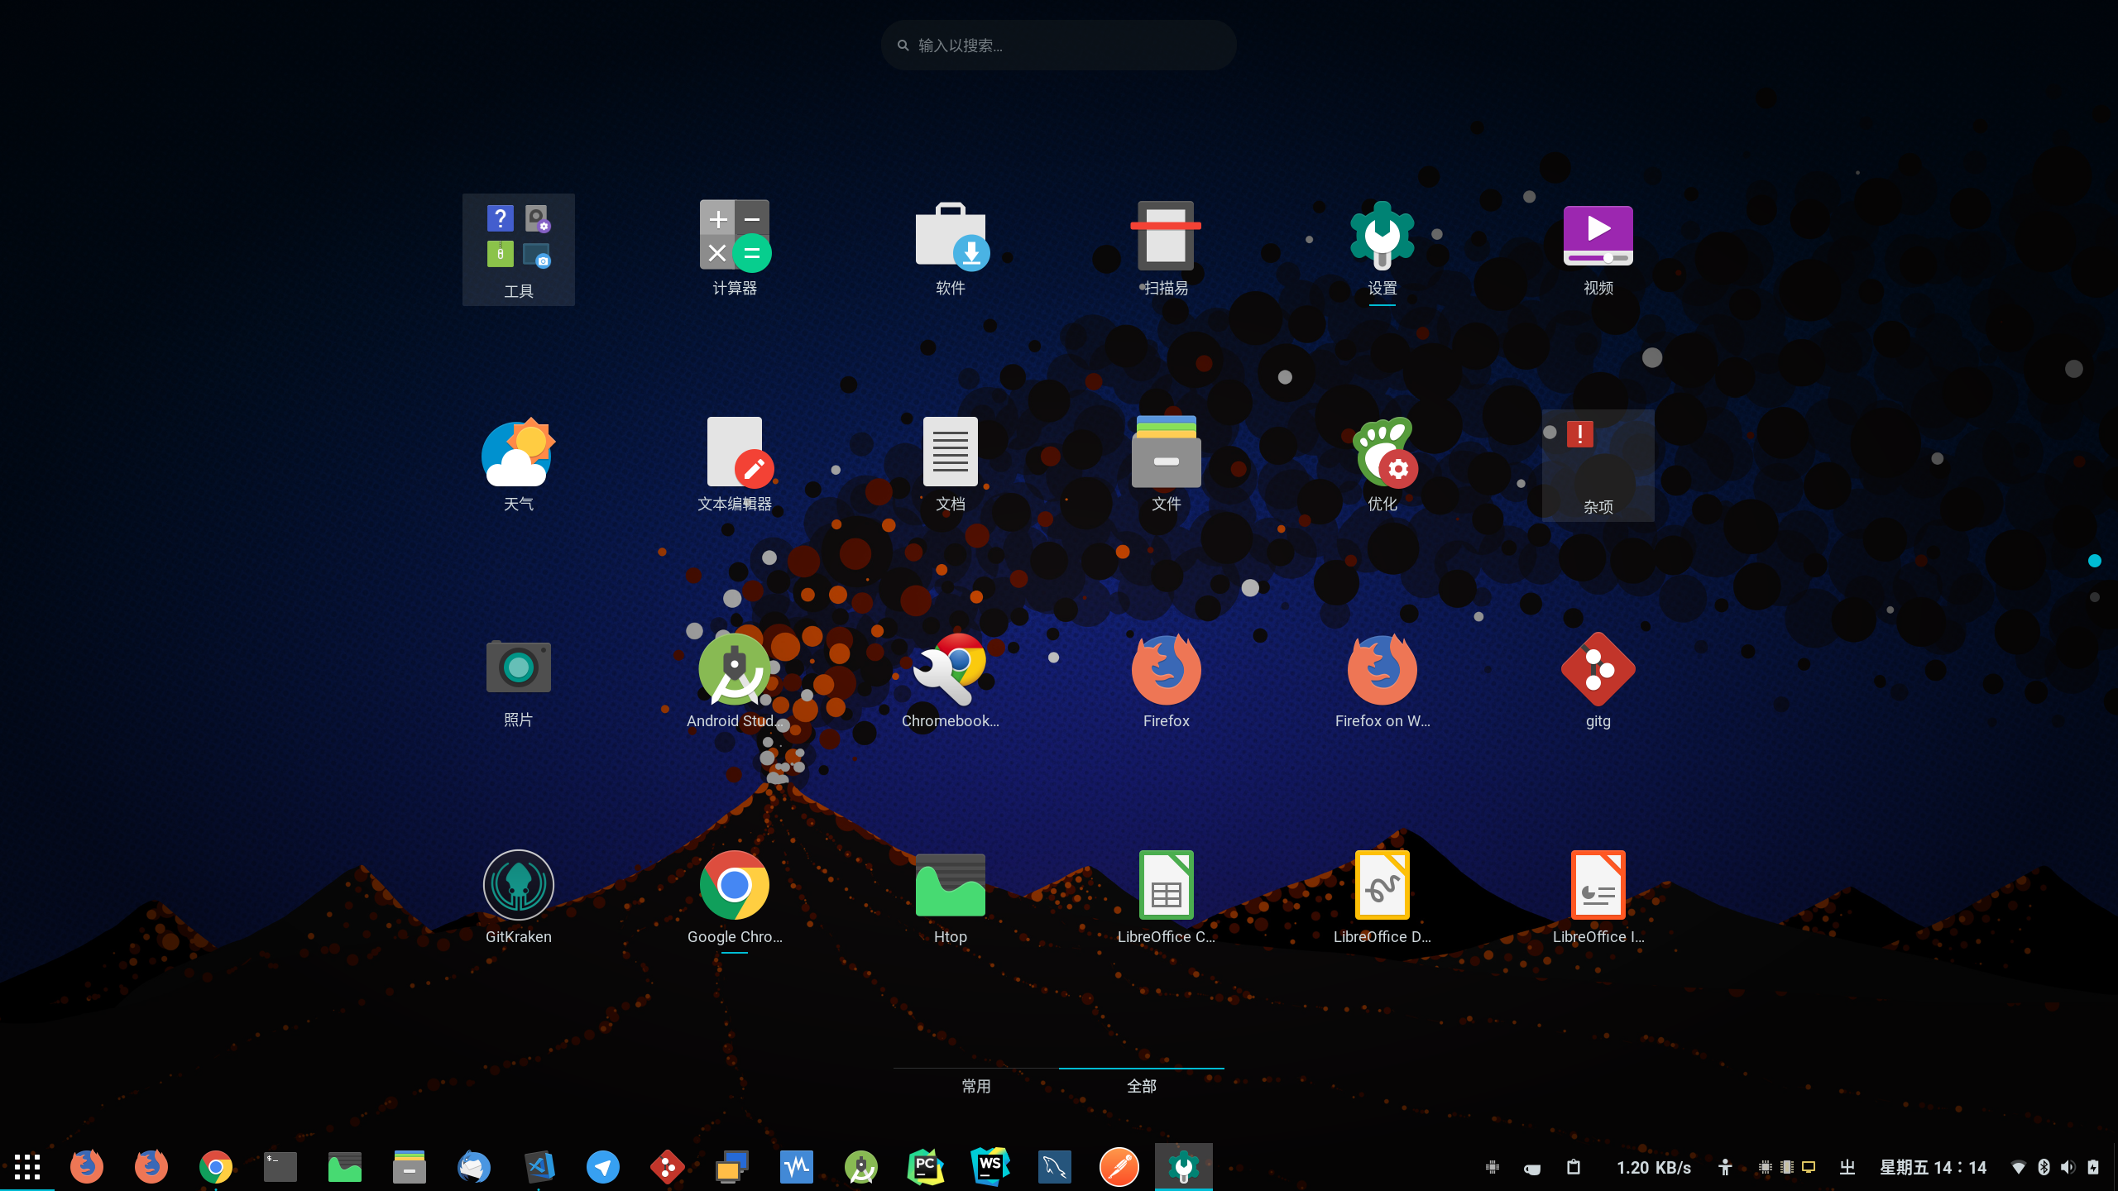Click the battery charging tray icon

2093,1168
